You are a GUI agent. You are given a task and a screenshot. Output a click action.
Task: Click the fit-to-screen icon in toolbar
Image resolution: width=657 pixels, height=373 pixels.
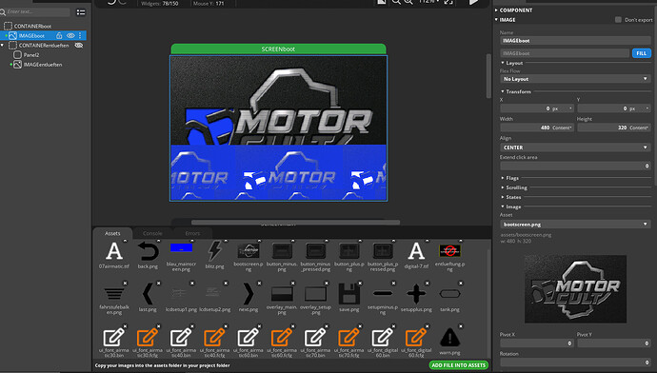(448, 2)
